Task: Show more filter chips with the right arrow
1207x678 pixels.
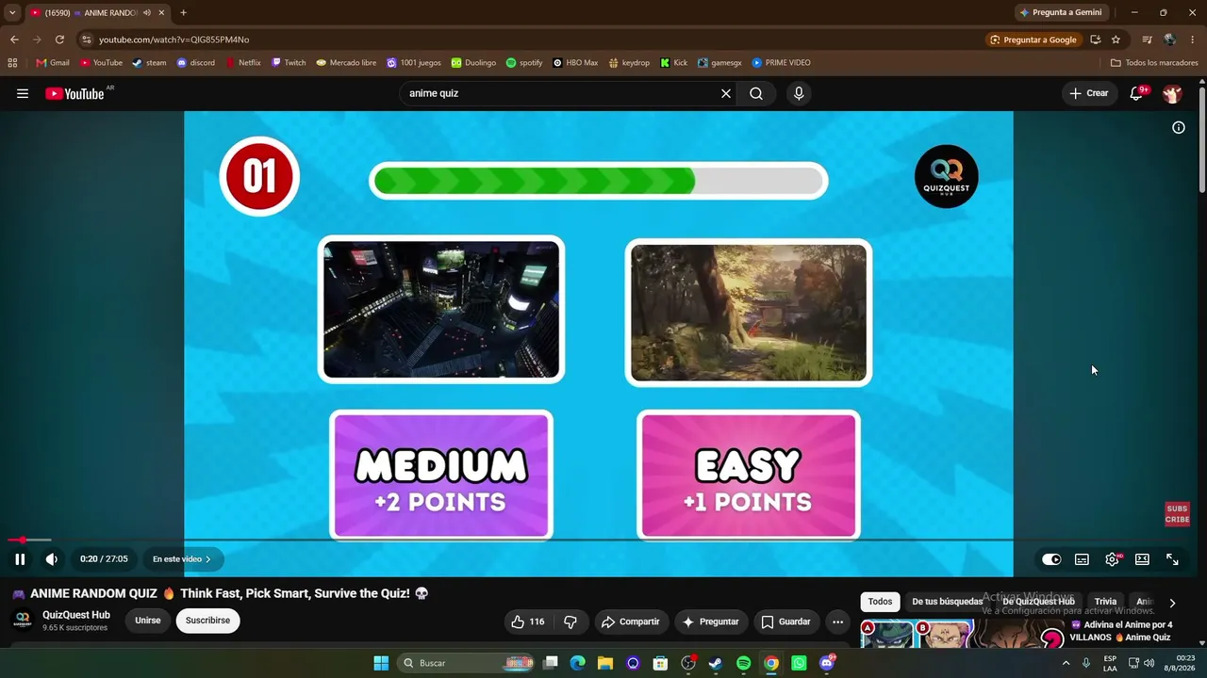Action: pyautogui.click(x=1172, y=603)
